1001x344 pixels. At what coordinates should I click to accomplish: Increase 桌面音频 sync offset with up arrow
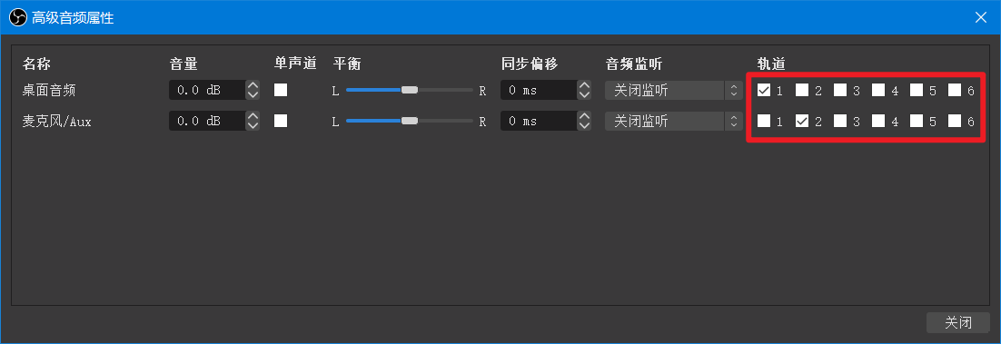(x=583, y=85)
